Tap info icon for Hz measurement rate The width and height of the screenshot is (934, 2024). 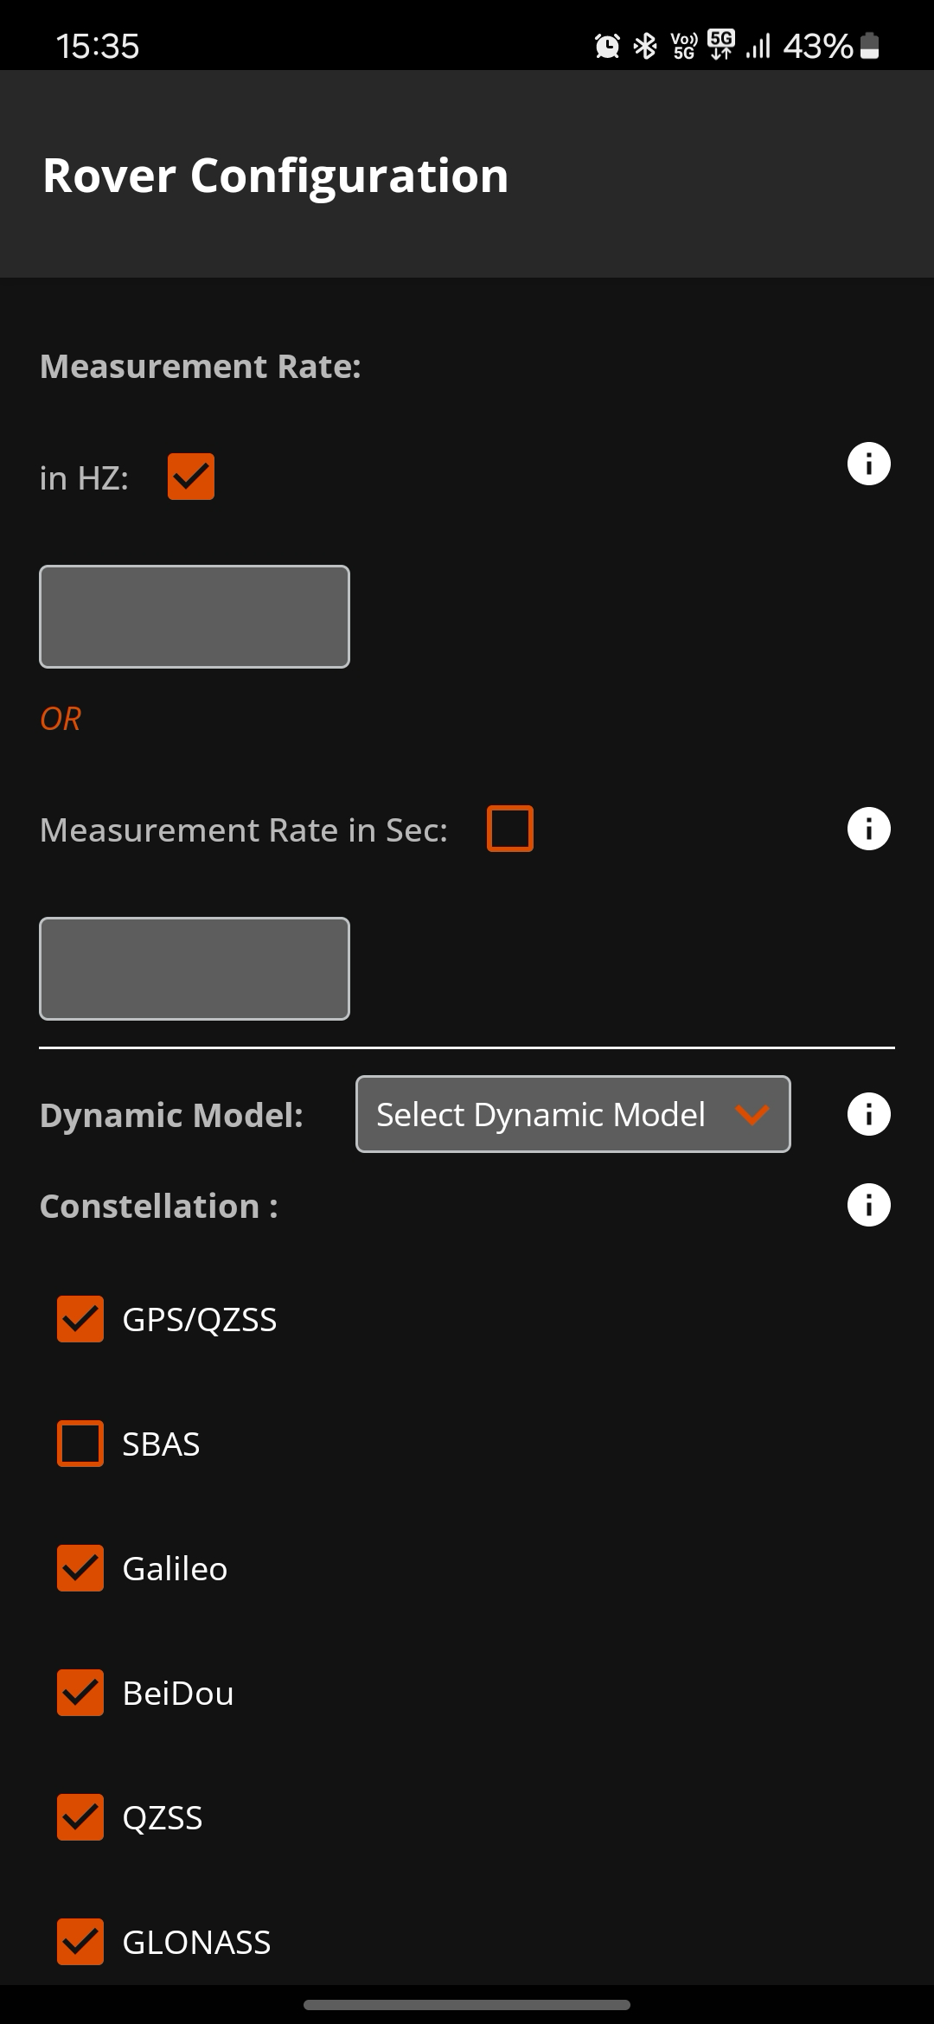[x=868, y=464]
